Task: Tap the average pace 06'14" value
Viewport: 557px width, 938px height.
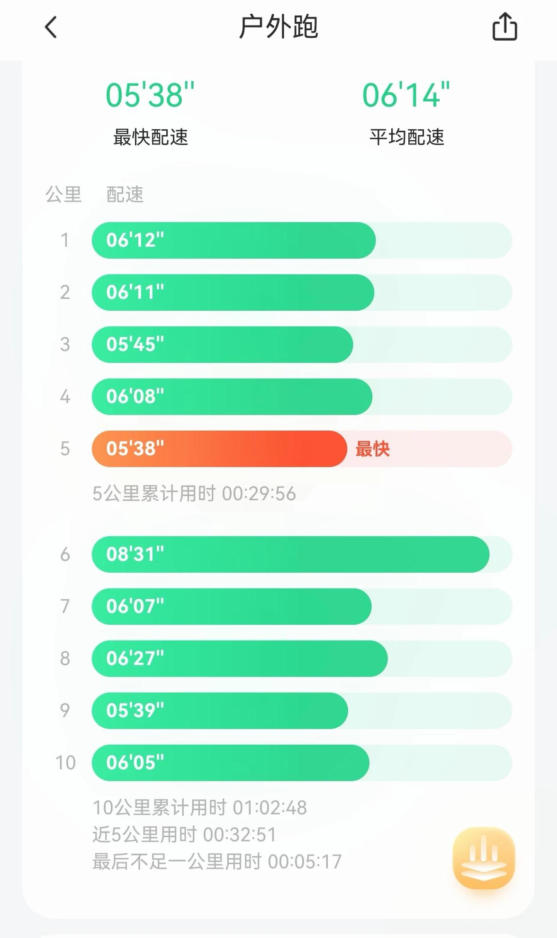Action: coord(406,95)
